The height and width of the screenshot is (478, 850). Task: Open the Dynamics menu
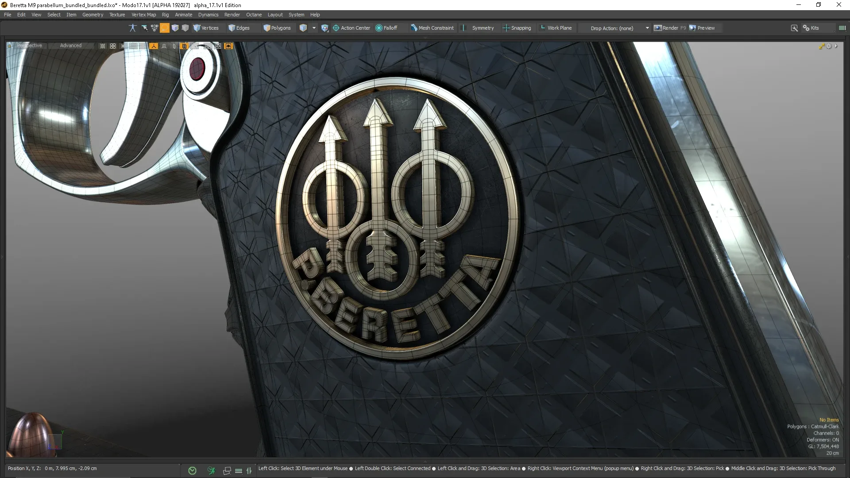pos(208,15)
